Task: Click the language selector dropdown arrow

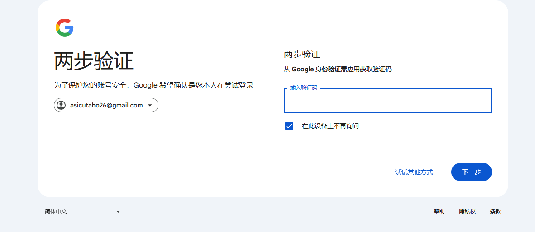Action: pyautogui.click(x=118, y=212)
